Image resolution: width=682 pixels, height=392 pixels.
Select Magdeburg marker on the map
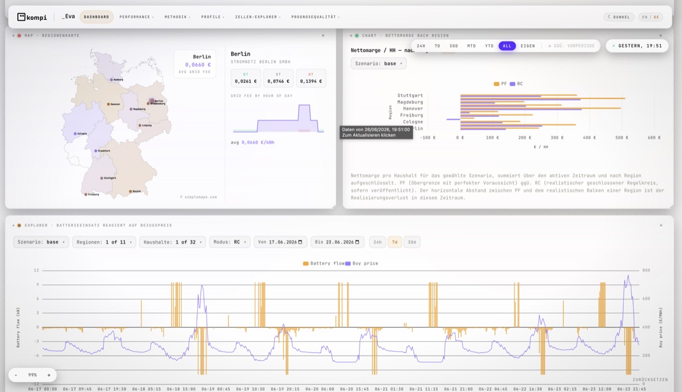point(131,109)
